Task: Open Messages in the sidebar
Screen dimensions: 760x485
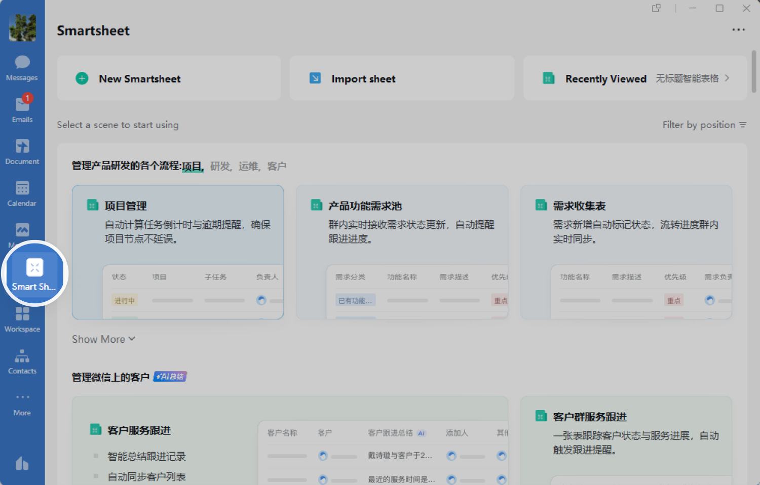Action: (x=22, y=67)
